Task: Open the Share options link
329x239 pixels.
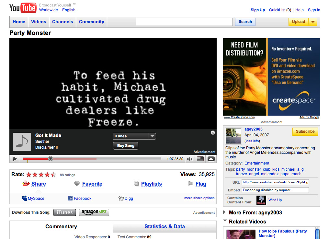Action: 39,184
